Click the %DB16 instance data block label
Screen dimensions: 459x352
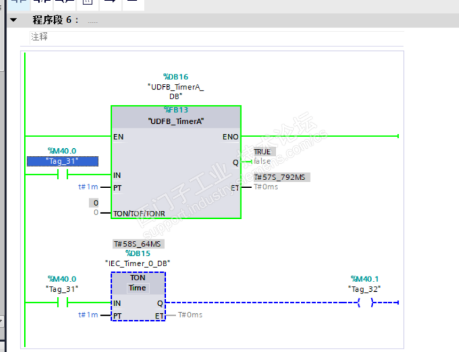pos(176,77)
